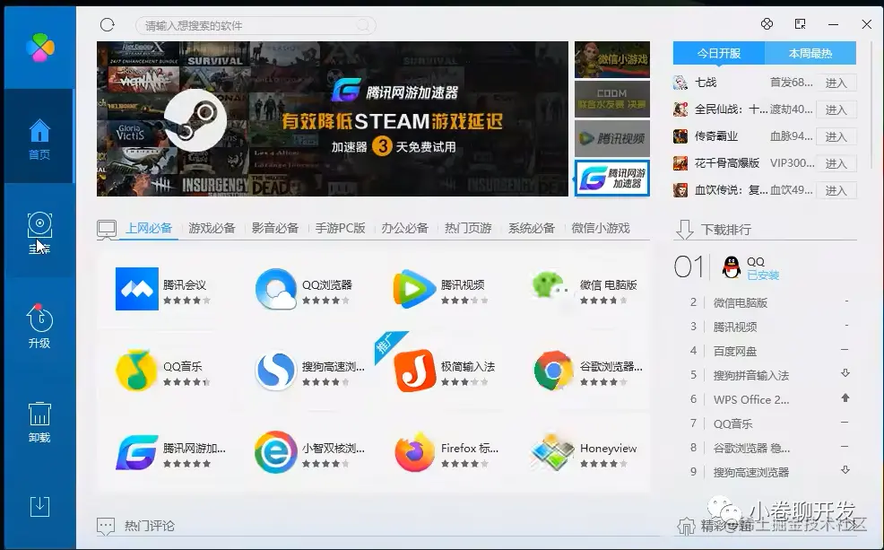Open the 卸载 uninstall section in sidebar

39,422
